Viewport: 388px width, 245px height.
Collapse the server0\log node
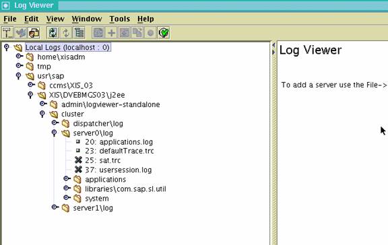click(54, 133)
